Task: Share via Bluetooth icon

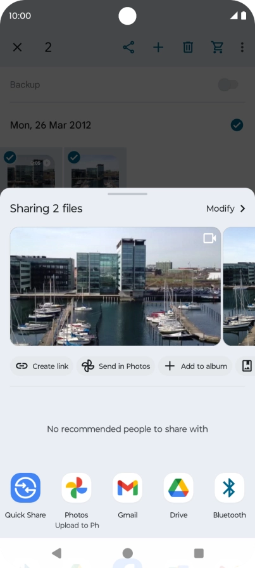Action: point(229,487)
